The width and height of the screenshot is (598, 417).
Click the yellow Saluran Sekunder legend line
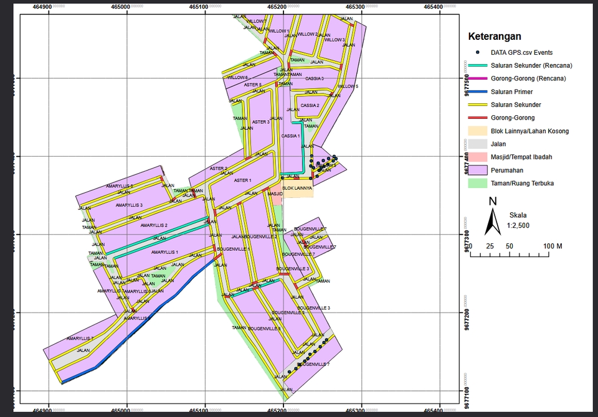point(477,105)
